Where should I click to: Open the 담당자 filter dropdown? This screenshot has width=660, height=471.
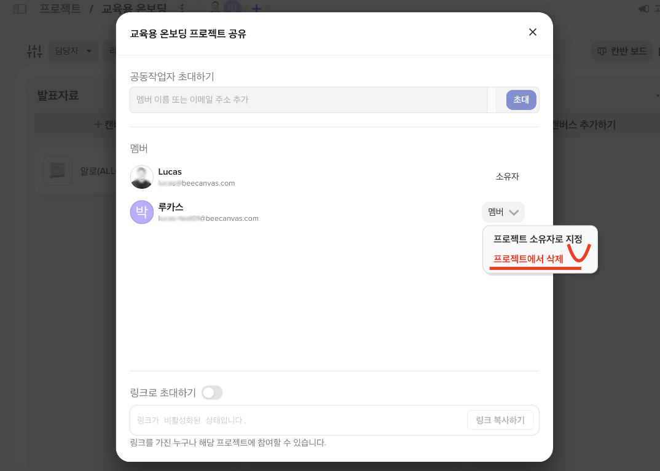[x=73, y=51]
